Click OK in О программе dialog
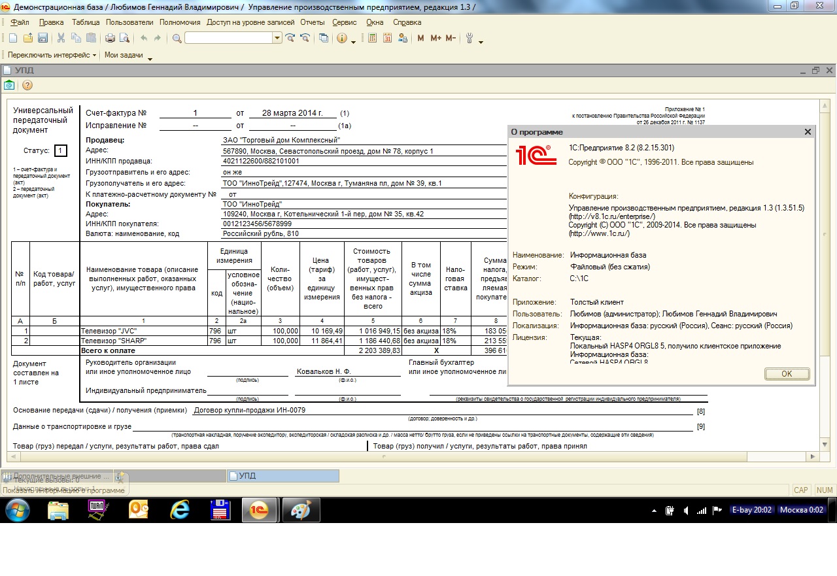The width and height of the screenshot is (837, 576). [x=787, y=374]
